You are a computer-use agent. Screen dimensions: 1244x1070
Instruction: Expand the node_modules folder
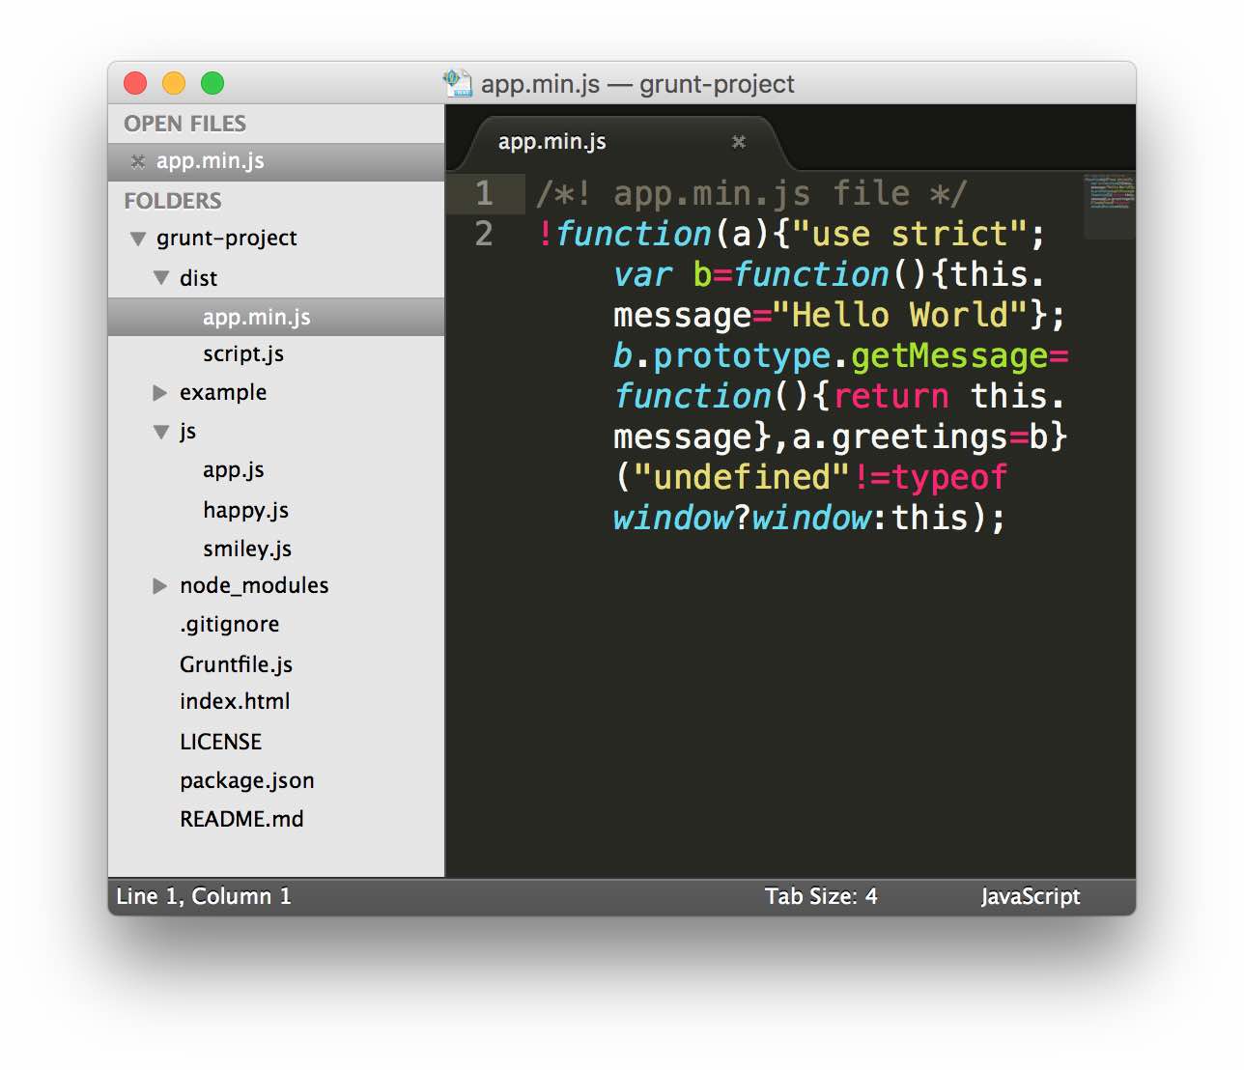[x=159, y=585]
